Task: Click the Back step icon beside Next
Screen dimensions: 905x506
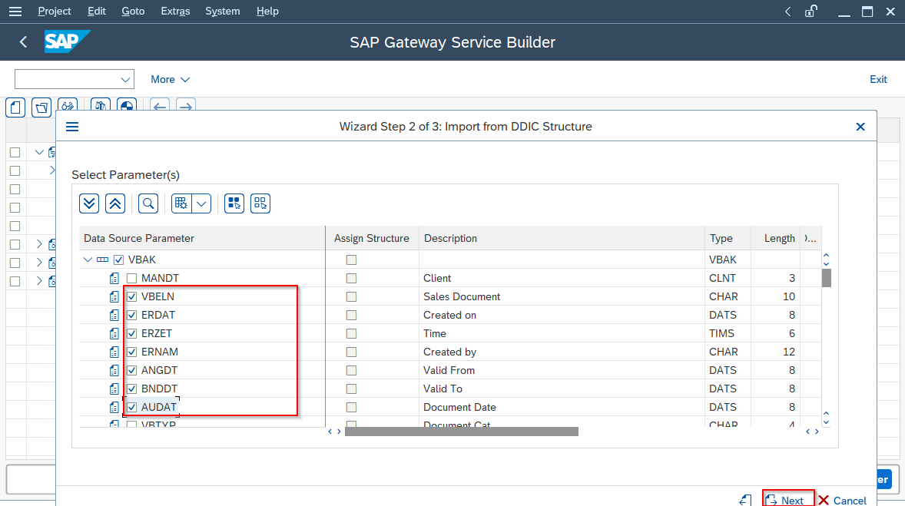Action: 746,500
